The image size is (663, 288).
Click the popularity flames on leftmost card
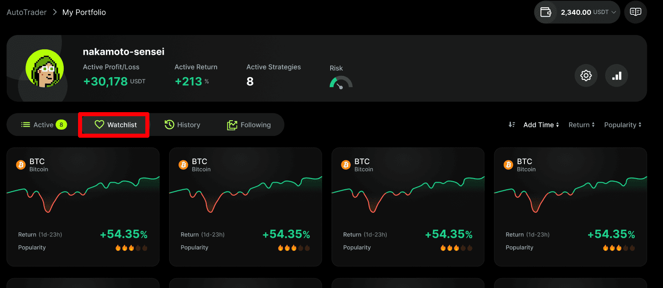tap(131, 248)
